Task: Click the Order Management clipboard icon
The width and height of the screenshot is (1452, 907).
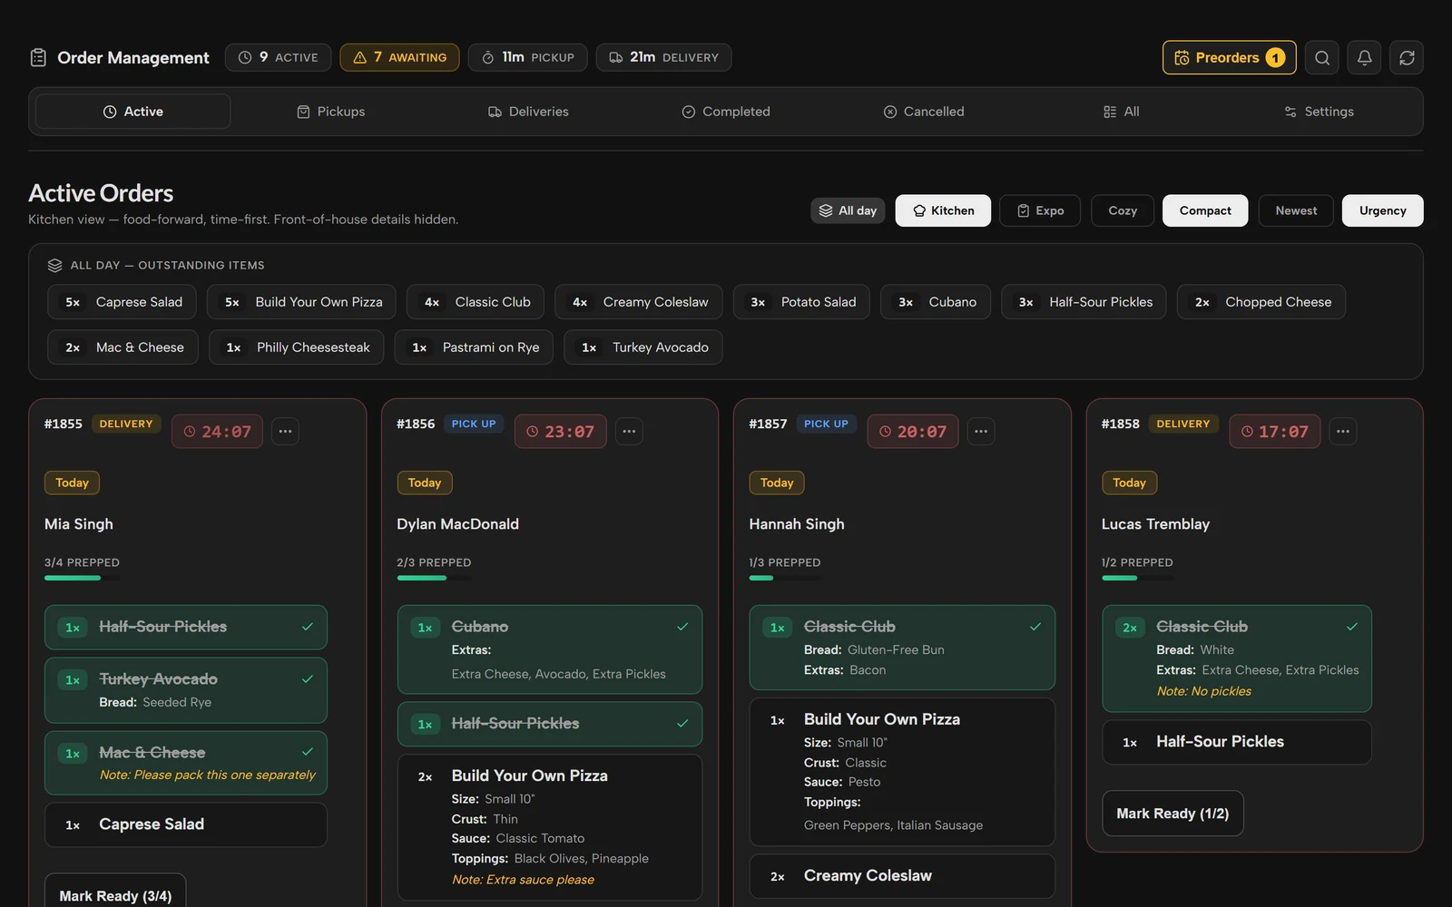Action: [38, 58]
